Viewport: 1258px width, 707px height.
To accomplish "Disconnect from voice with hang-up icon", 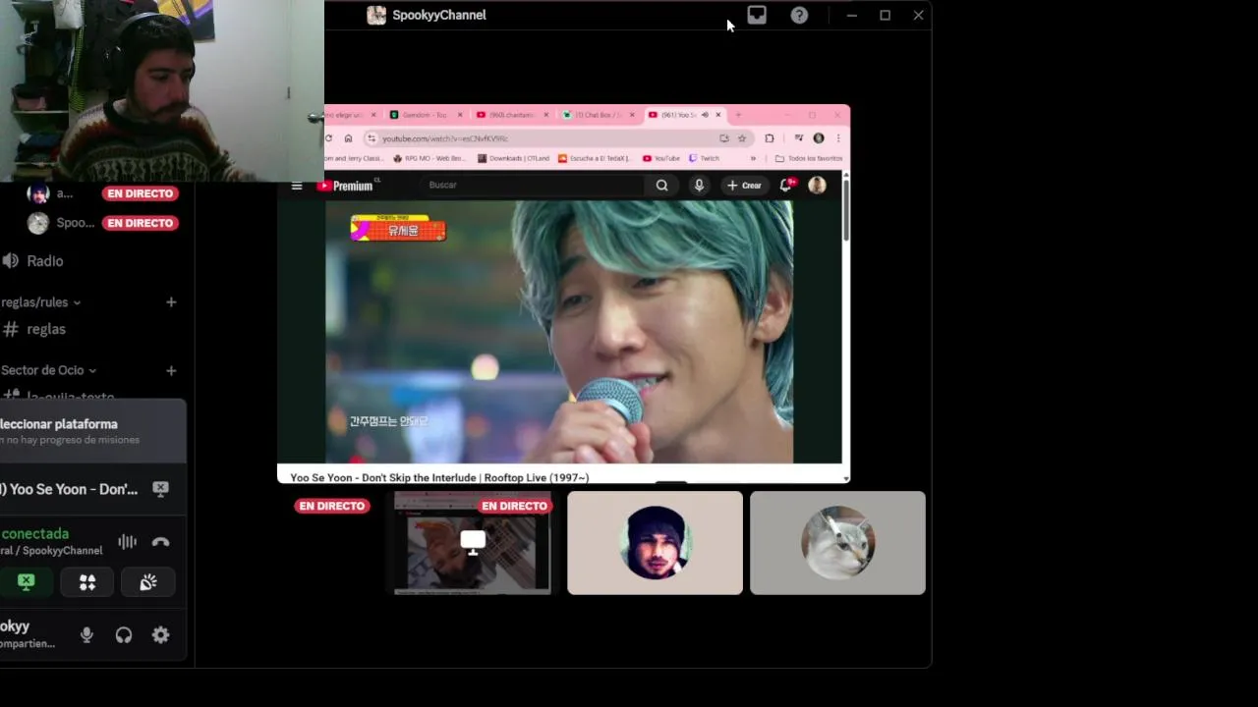I will pyautogui.click(x=161, y=542).
